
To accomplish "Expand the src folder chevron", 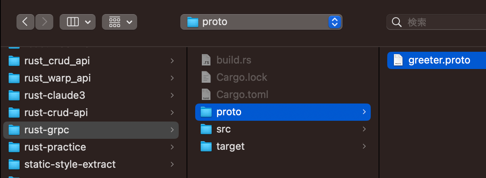I will click(364, 129).
